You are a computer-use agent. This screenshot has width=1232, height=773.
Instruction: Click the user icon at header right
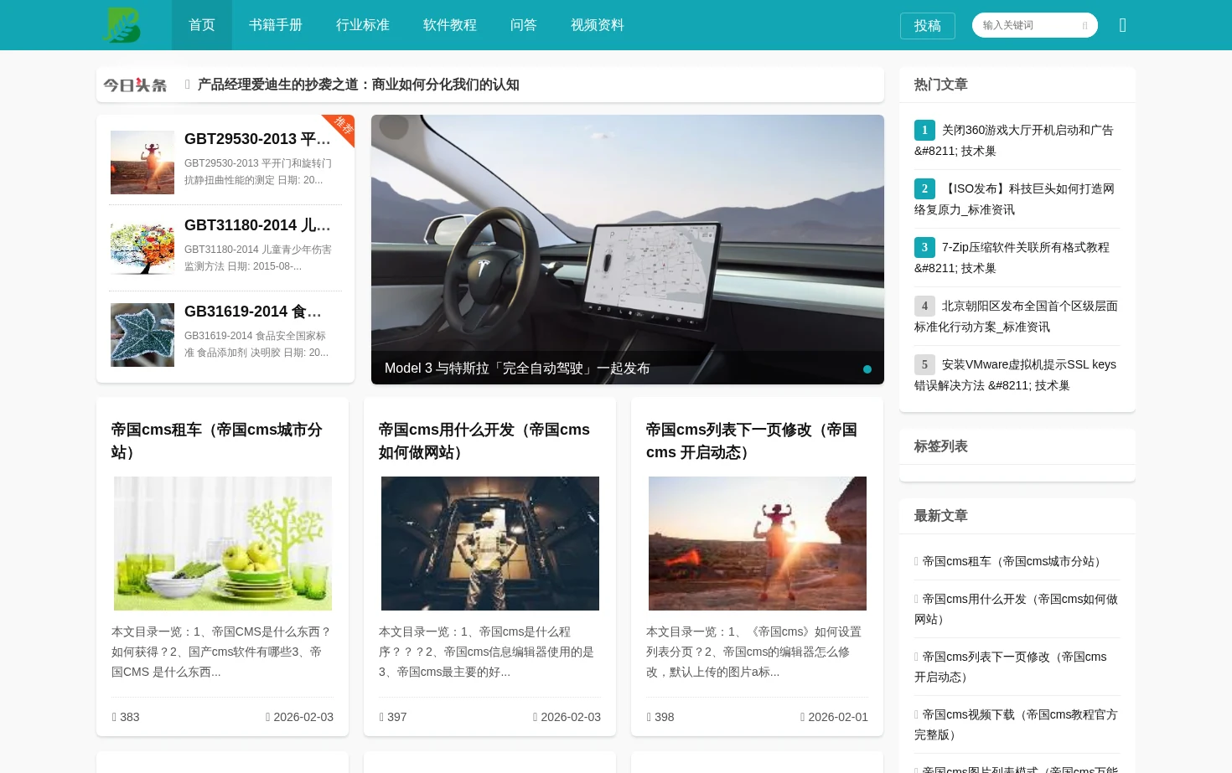(x=1122, y=25)
